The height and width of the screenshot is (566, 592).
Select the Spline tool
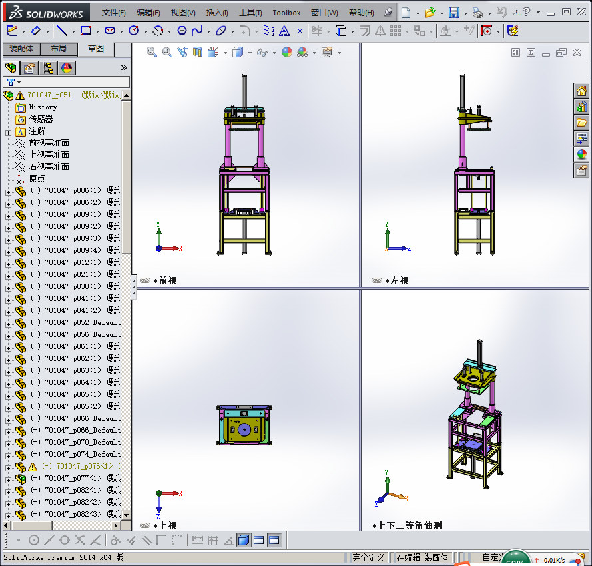[x=196, y=31]
